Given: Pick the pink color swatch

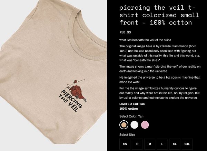Looking at the screenshot, I should coord(145,125).
